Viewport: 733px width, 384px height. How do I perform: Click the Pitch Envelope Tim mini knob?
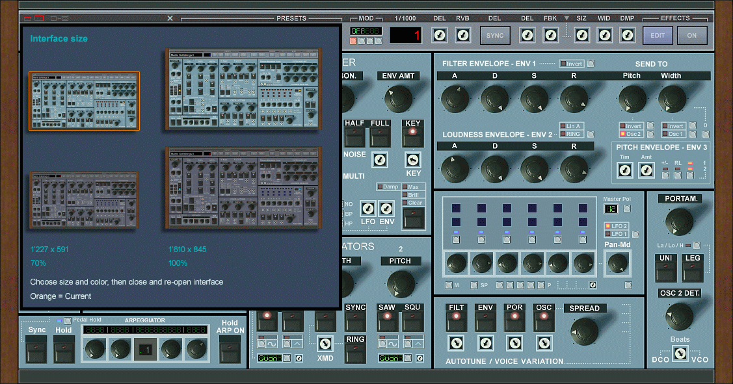pyautogui.click(x=624, y=170)
